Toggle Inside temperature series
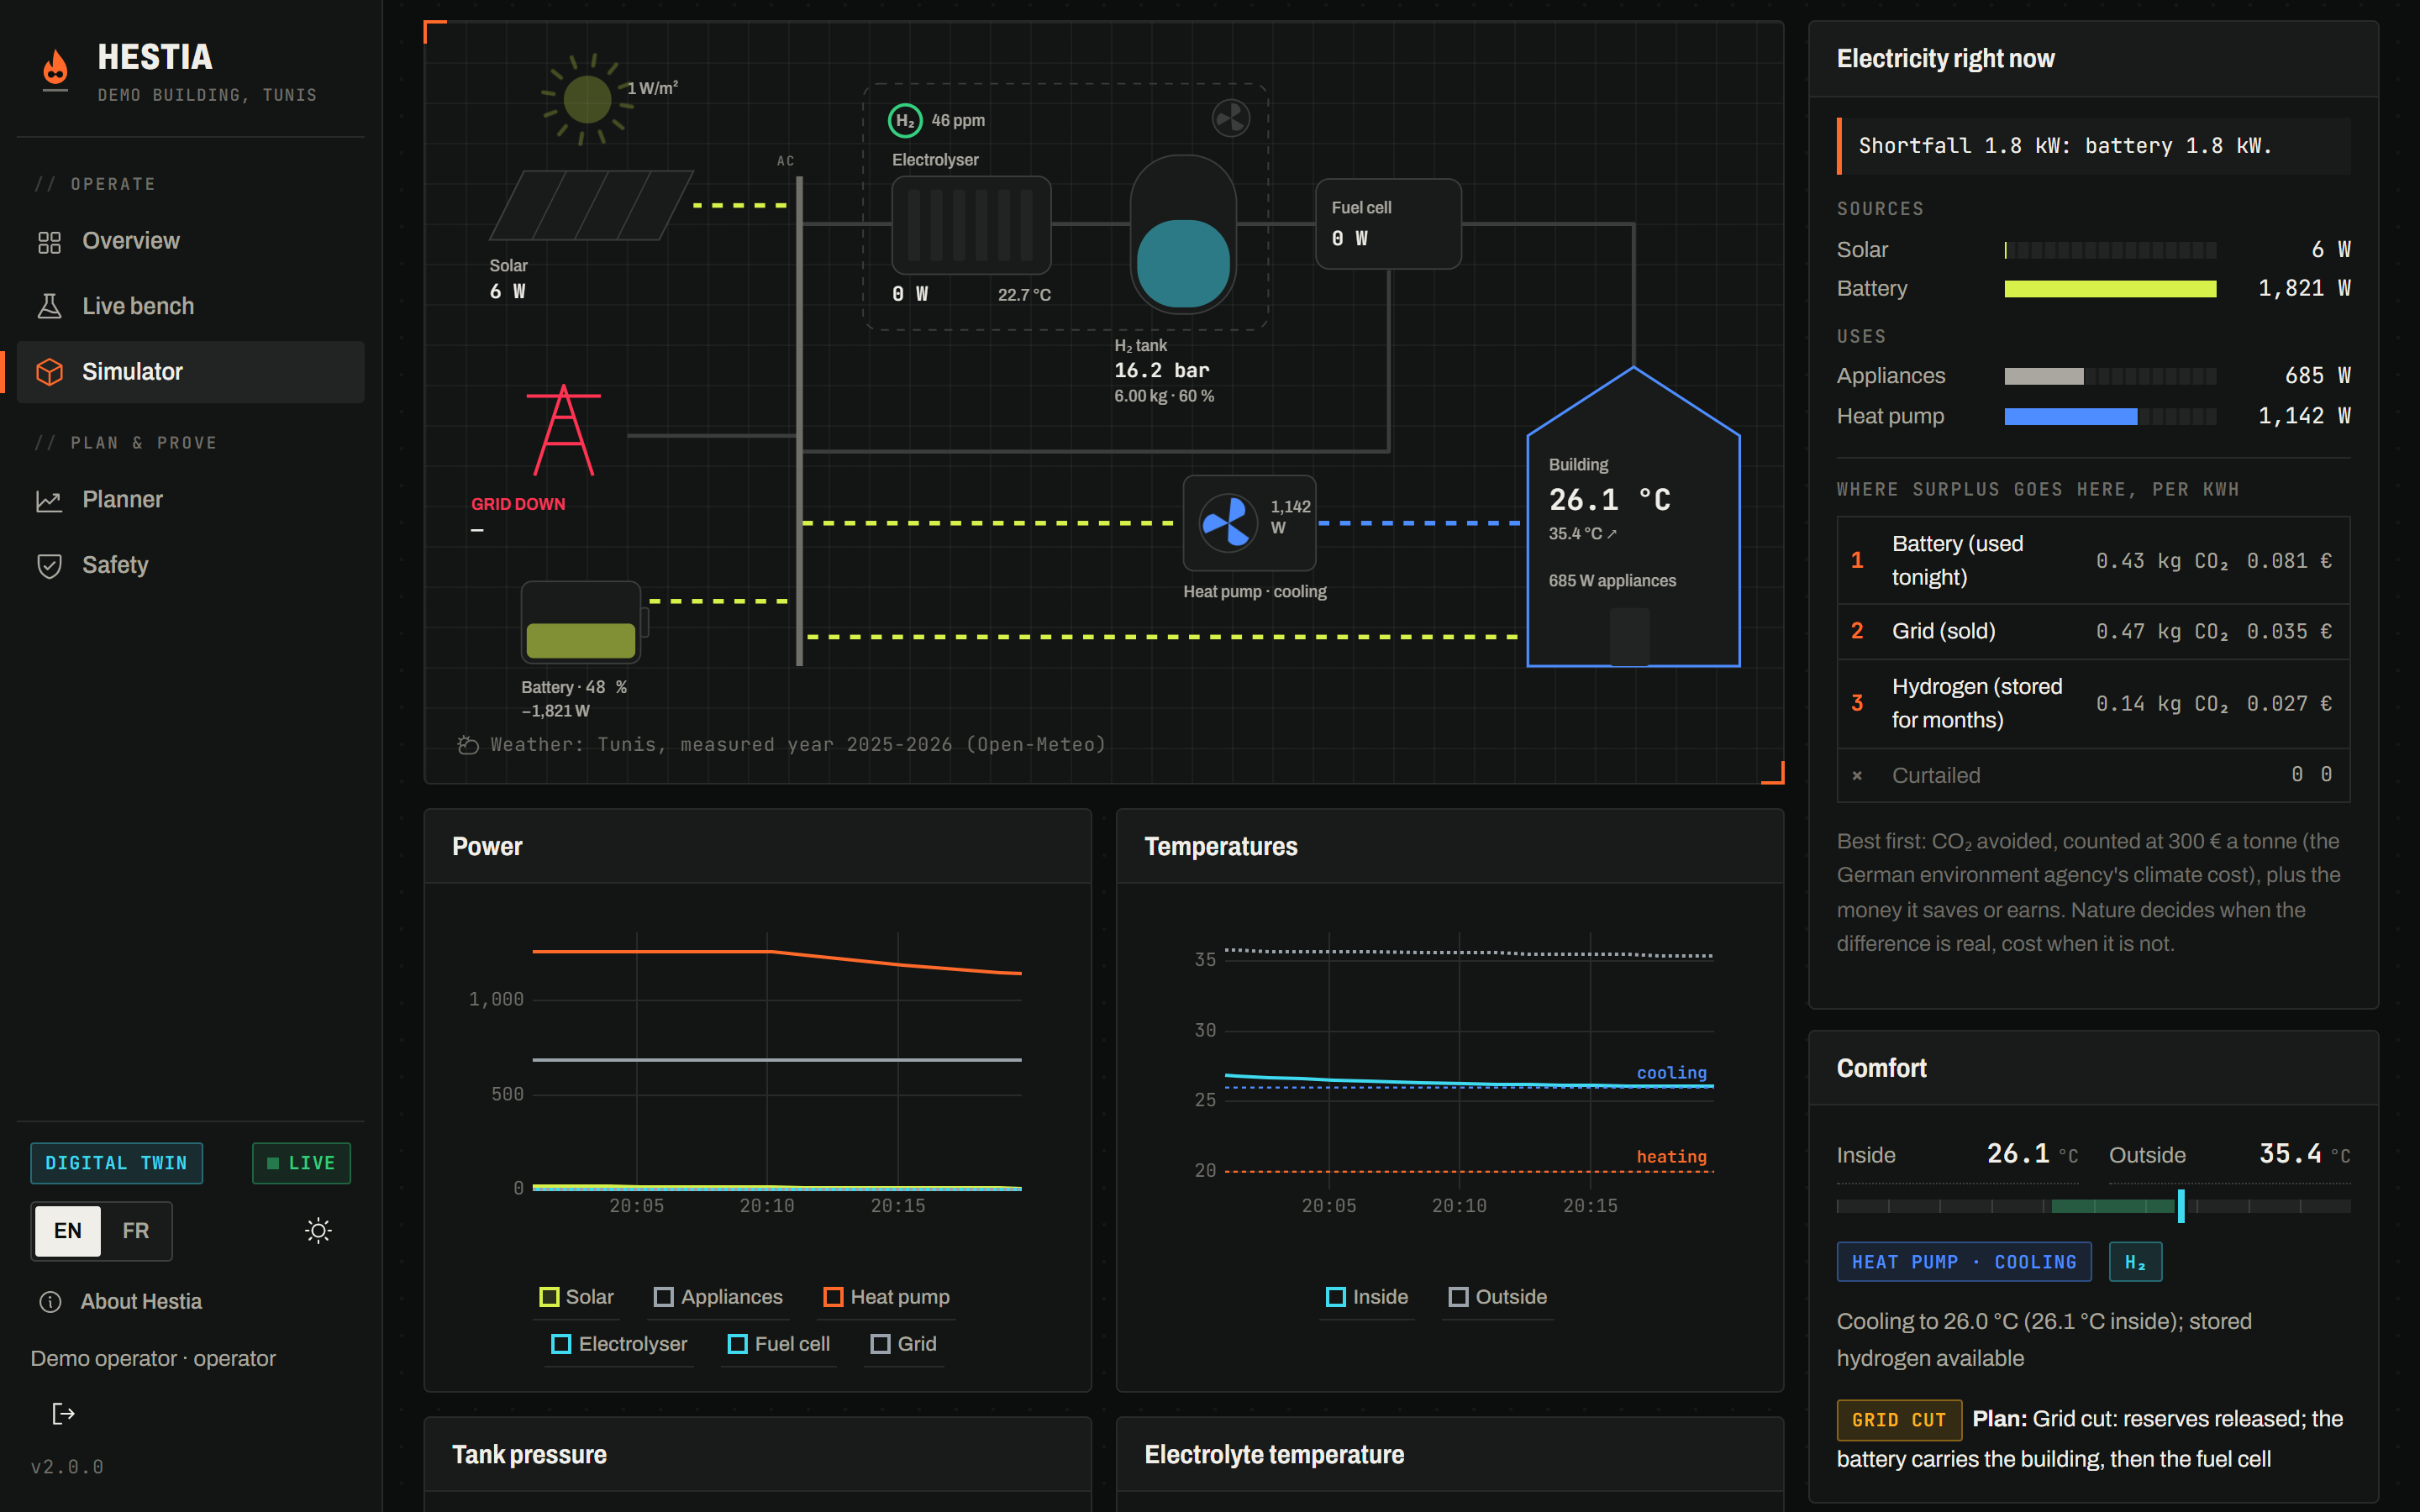2420x1512 pixels. (x=1367, y=1297)
